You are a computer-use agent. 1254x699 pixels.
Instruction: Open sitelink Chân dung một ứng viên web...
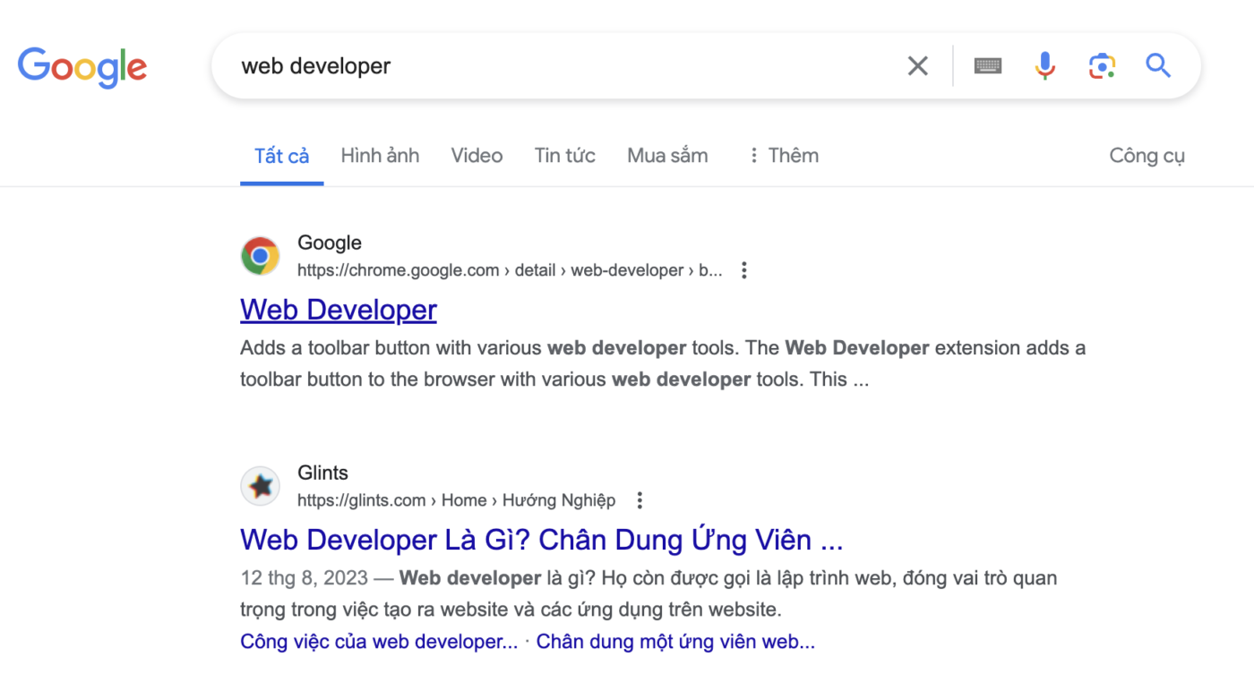(x=675, y=642)
